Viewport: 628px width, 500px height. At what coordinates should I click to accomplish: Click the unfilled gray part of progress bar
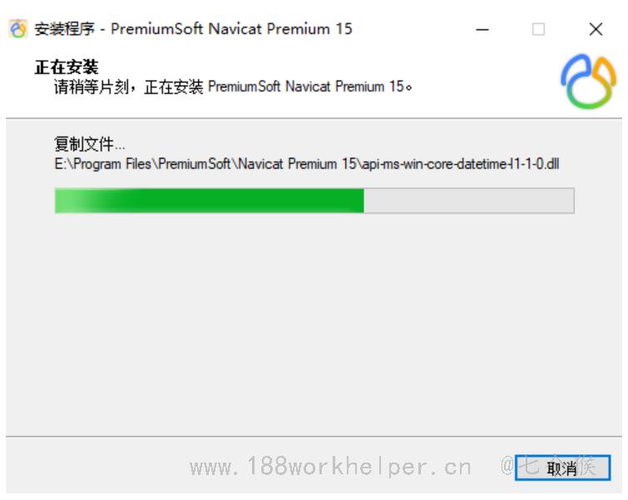pos(468,200)
